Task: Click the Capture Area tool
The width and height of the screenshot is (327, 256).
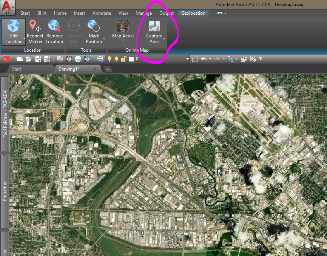Action: pos(154,32)
